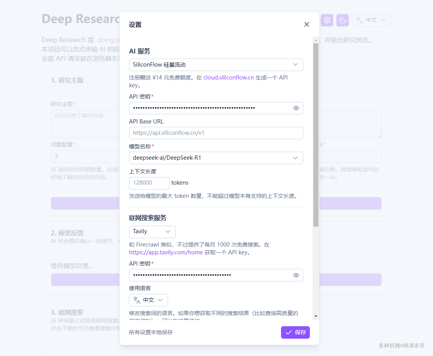Reveal the AI service API key with the eye icon
Image resolution: width=433 pixels, height=356 pixels.
click(x=296, y=108)
